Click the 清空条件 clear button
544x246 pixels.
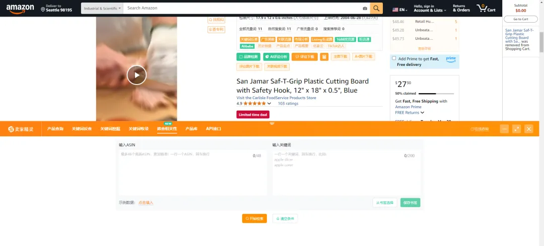click(x=285, y=219)
